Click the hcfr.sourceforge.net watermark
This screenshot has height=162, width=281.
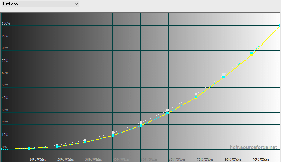[x=253, y=147]
